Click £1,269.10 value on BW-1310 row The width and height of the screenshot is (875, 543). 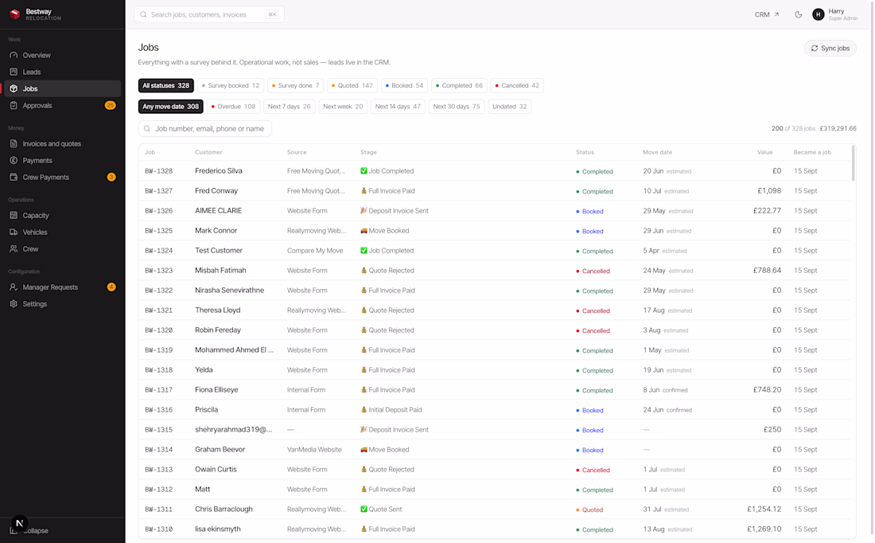764,529
